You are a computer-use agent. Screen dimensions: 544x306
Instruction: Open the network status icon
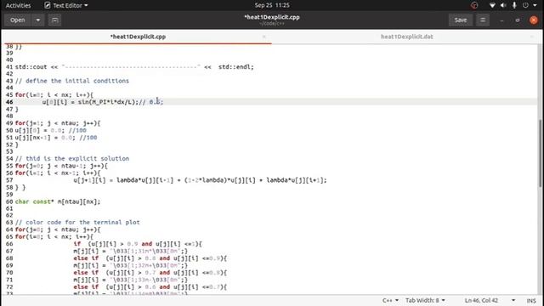coord(492,5)
